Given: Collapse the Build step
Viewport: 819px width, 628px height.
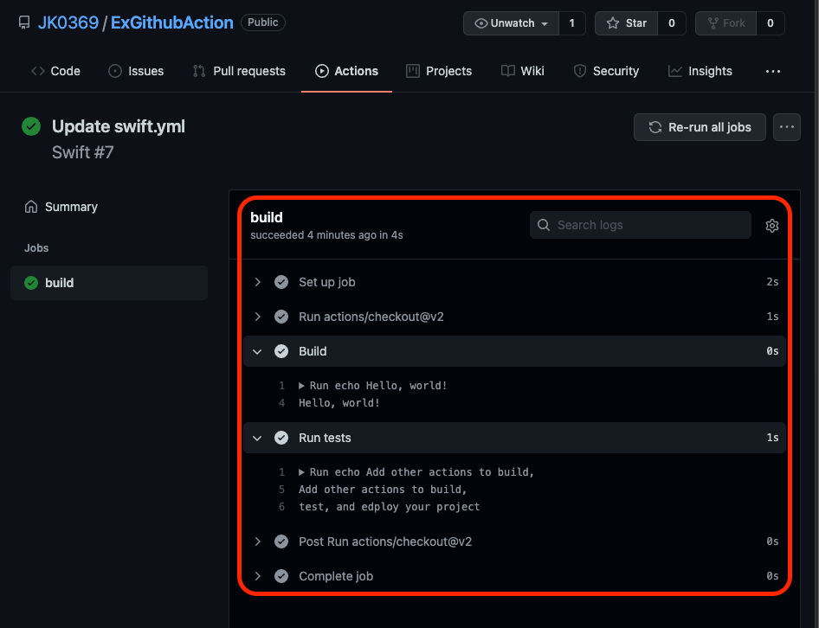Looking at the screenshot, I should (x=514, y=351).
